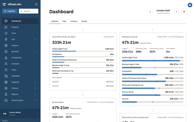Viewport: 195px width, 122px height.
Task: Click the Companies building icon
Action: [6, 58]
